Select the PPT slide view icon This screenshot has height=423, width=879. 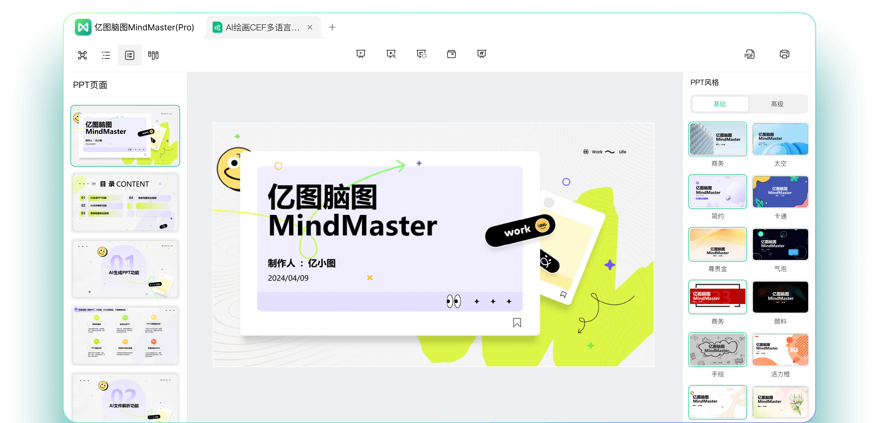130,55
